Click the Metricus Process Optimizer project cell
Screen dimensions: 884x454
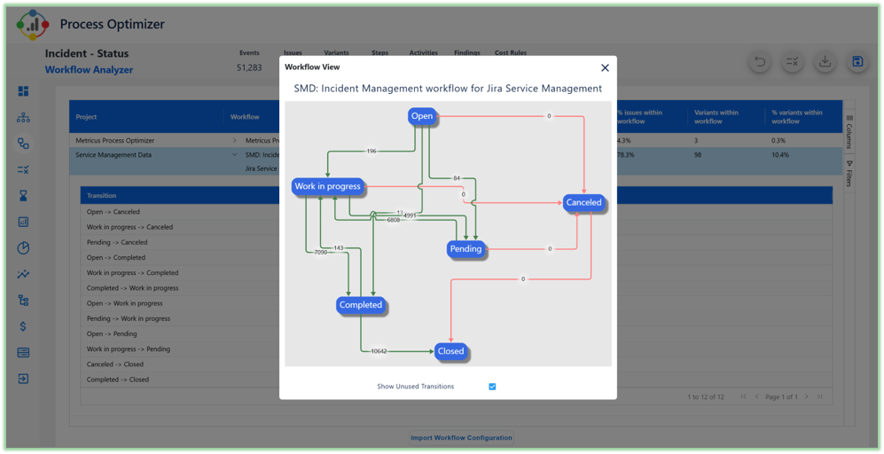[x=115, y=140]
